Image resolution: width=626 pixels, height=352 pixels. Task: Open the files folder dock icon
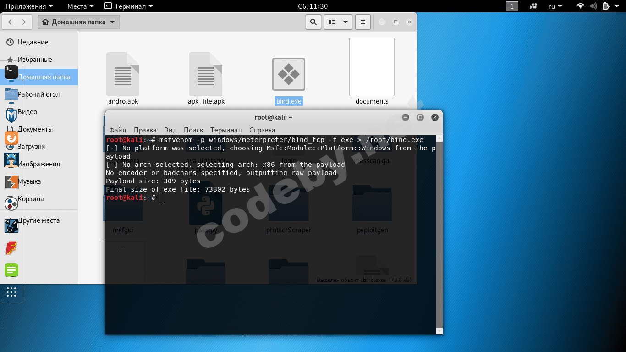[11, 94]
